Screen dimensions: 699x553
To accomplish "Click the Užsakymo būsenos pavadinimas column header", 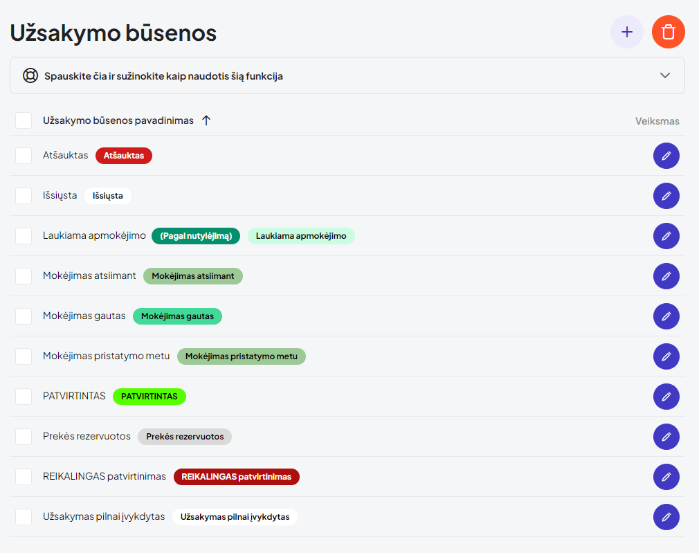I will coord(118,120).
